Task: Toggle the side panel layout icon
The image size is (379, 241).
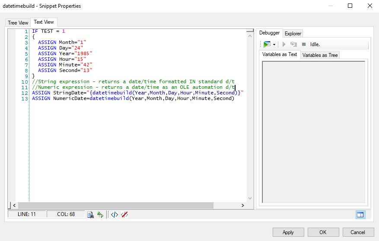Action: [x=360, y=215]
